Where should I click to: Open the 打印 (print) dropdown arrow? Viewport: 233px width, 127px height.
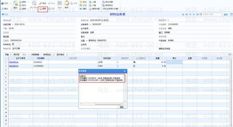point(10,3)
